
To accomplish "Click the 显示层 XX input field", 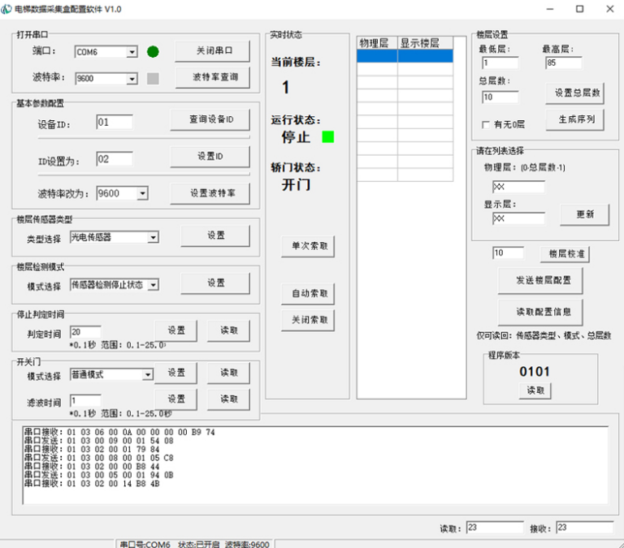I will pyautogui.click(x=518, y=218).
